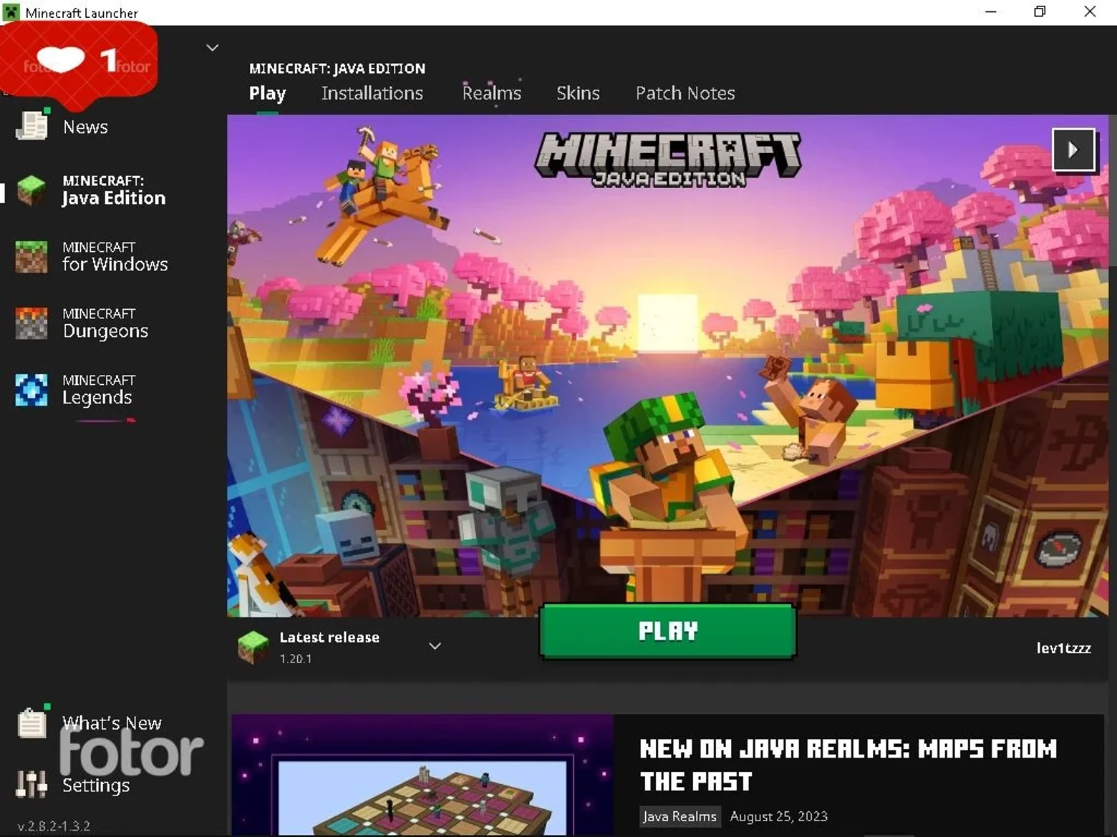Open the Settings label
Image resolution: width=1117 pixels, height=837 pixels.
point(96,785)
